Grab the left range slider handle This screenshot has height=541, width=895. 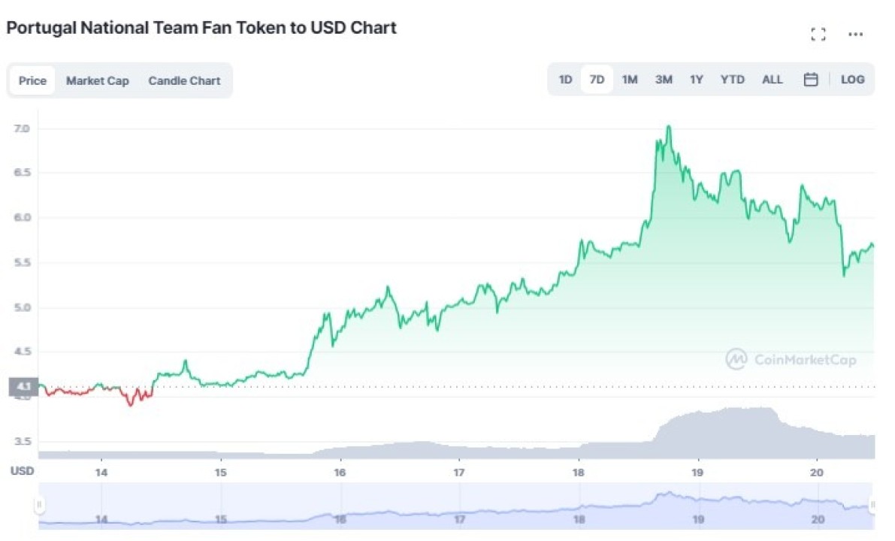tap(39, 504)
